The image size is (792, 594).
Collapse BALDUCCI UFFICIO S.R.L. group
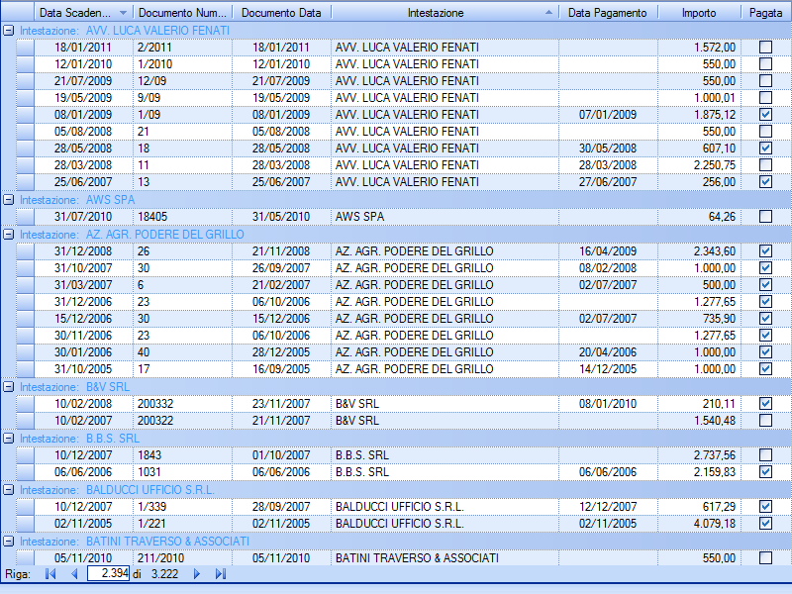pos(8,490)
